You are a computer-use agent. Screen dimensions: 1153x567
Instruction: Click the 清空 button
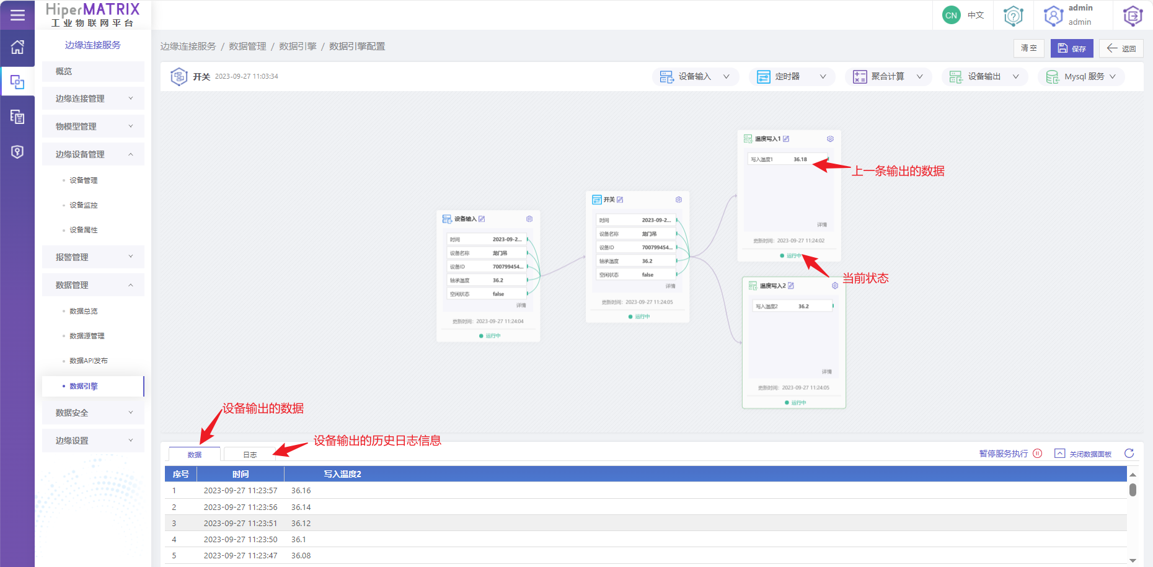(1029, 48)
